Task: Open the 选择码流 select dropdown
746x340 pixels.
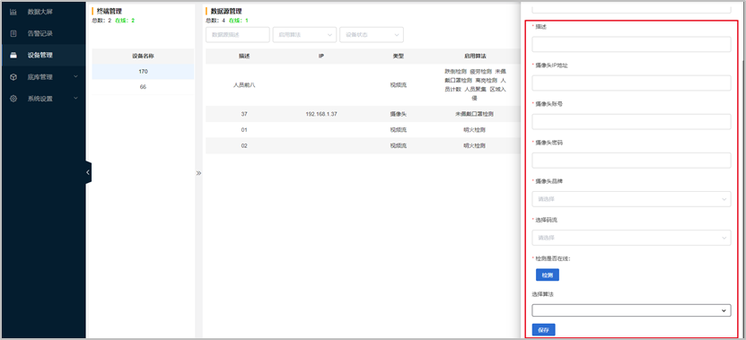Action: pyautogui.click(x=631, y=238)
